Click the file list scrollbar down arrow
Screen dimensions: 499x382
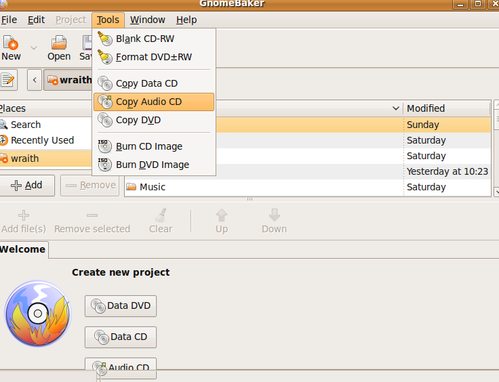point(496,192)
